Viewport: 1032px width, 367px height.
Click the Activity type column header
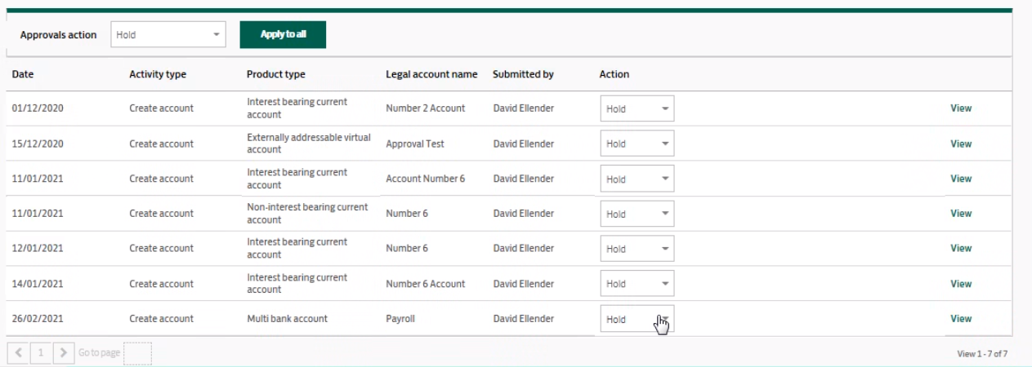click(158, 74)
